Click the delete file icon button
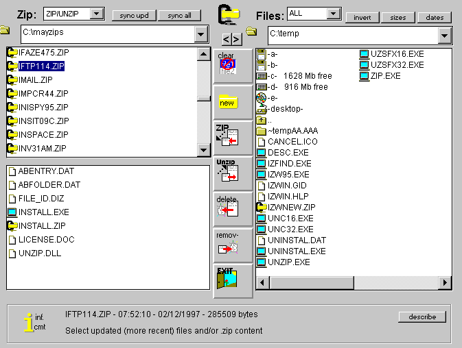462x348 pixels. coord(227,208)
